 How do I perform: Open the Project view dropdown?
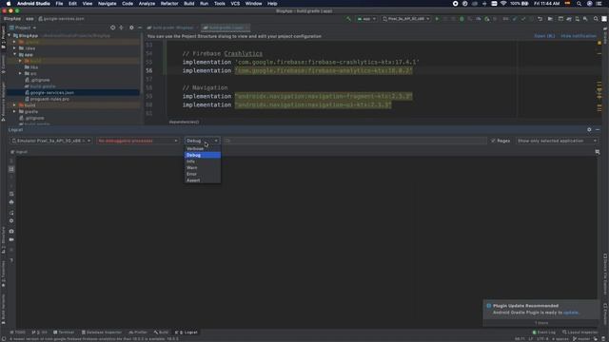click(x=23, y=28)
